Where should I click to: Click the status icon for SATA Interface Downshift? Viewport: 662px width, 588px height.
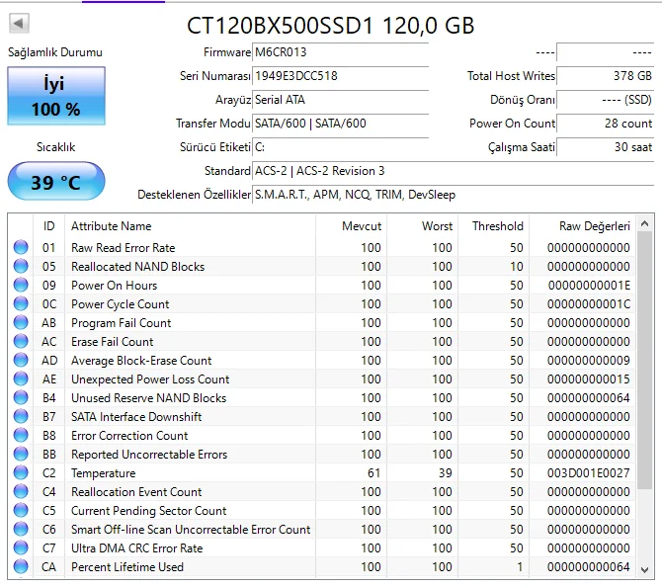pyautogui.click(x=21, y=416)
